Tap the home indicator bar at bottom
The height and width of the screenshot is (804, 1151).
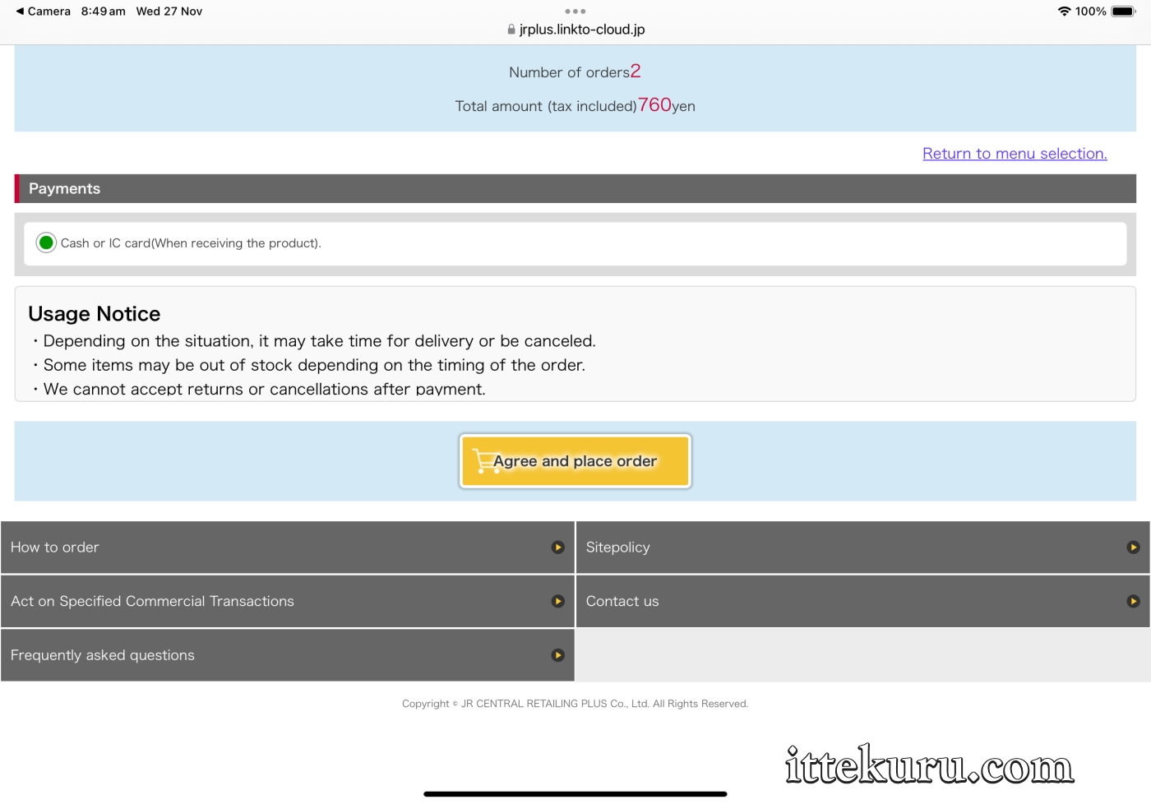[x=575, y=794]
